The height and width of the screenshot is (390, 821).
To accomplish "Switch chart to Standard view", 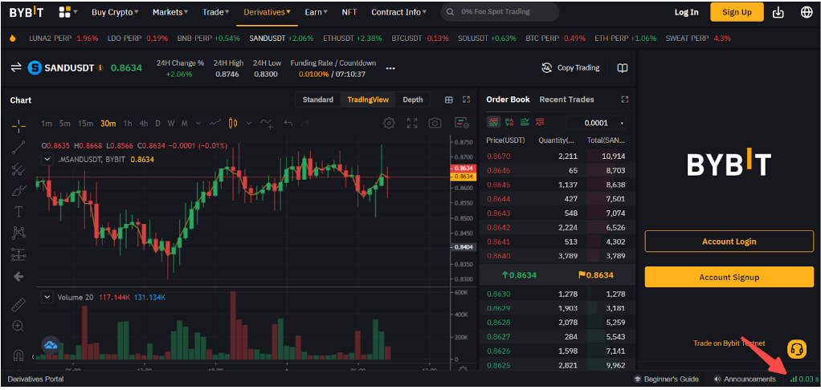I will [x=317, y=100].
